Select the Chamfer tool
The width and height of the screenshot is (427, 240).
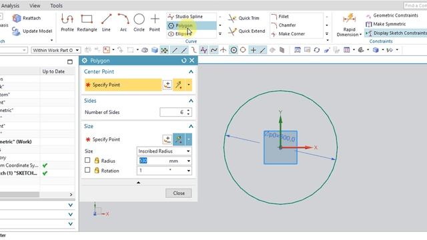(283, 25)
